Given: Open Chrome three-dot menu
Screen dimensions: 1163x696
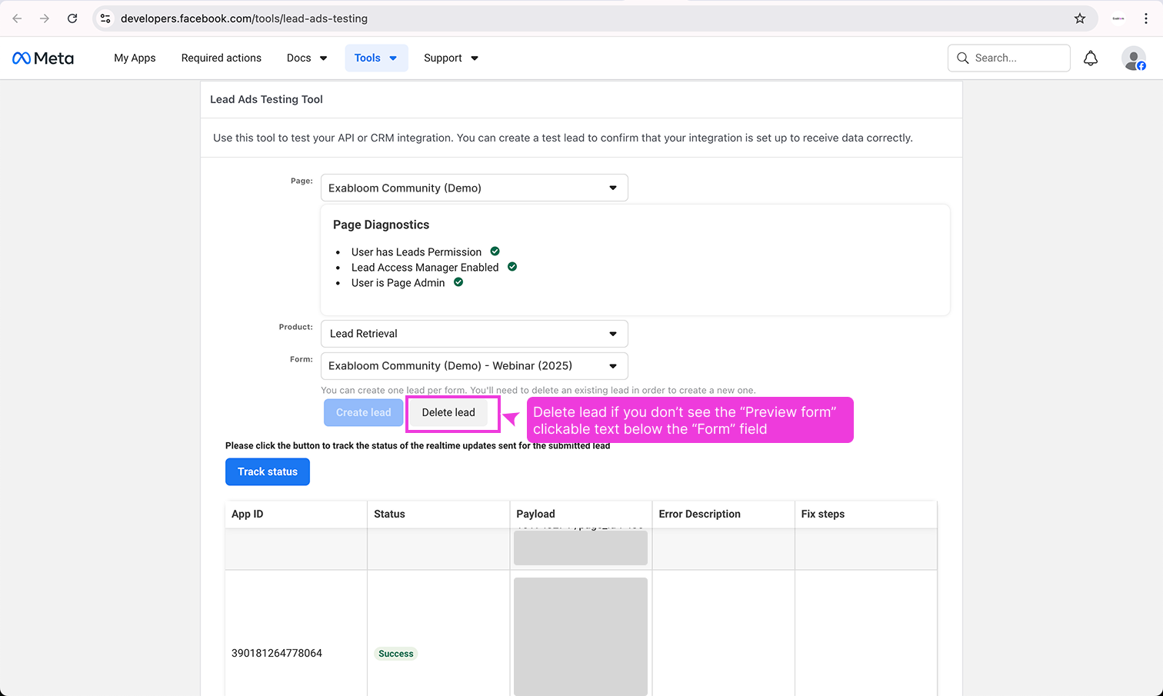Looking at the screenshot, I should (x=1146, y=18).
